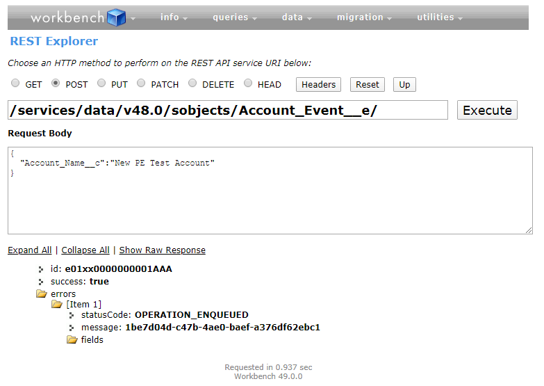The image size is (544, 386).
Task: Select the GET radio button
Action: click(x=15, y=83)
